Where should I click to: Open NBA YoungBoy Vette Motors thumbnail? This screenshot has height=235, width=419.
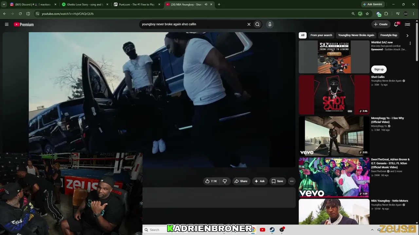pos(334,211)
